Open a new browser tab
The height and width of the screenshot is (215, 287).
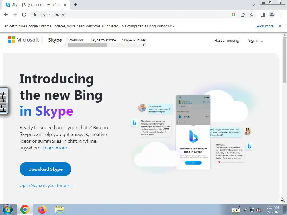[x=76, y=5]
